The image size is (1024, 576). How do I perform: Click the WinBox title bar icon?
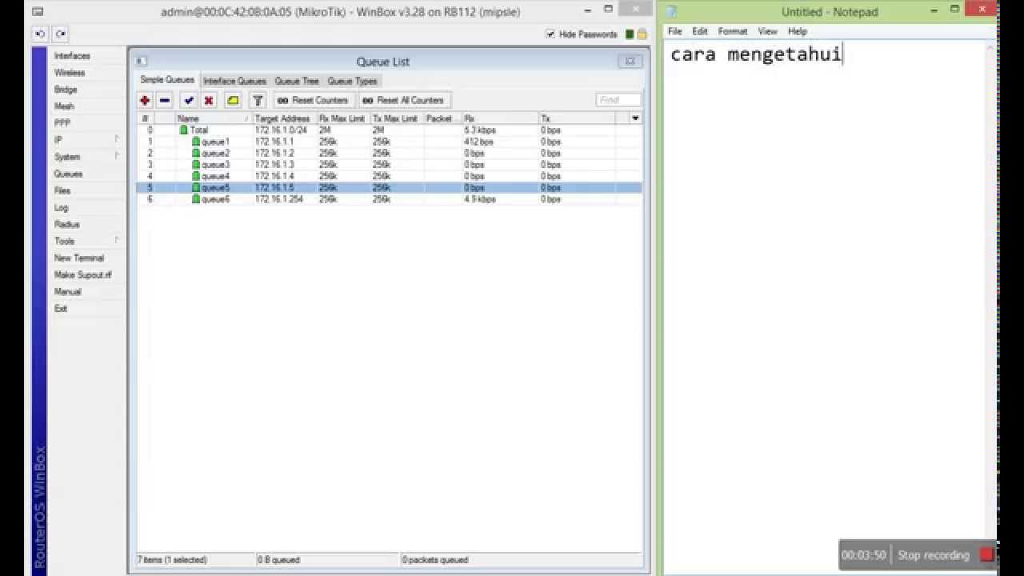click(x=38, y=11)
